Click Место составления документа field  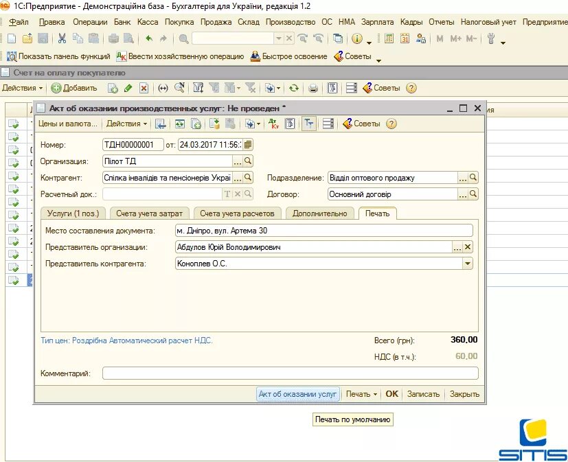coord(324,231)
